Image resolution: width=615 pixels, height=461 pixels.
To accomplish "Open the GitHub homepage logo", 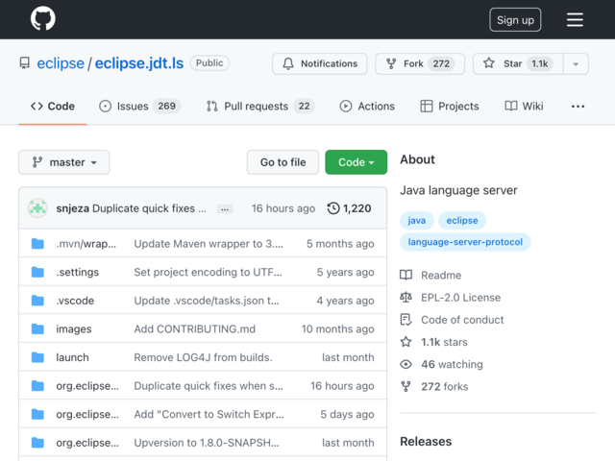I will pos(43,18).
